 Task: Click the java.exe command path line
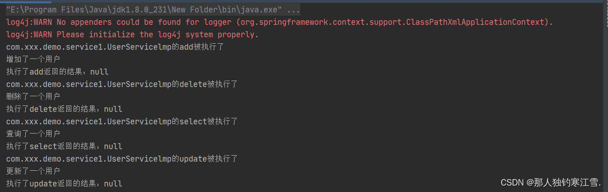(x=153, y=10)
